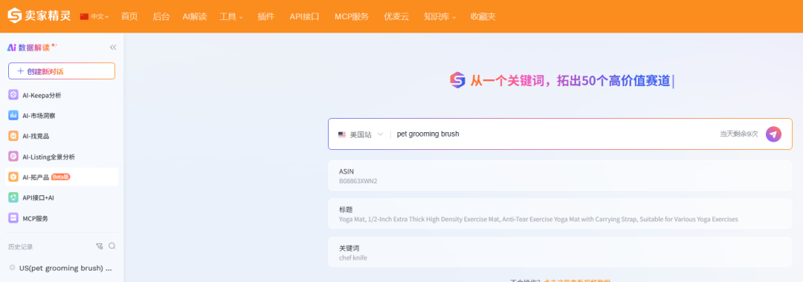Open the 美国站 marketplace dropdown

[361, 134]
